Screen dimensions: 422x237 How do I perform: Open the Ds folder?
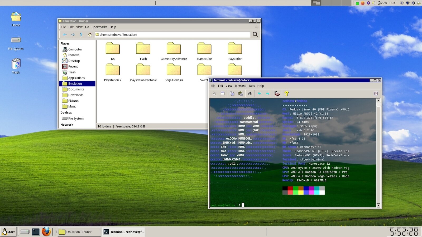(x=113, y=51)
